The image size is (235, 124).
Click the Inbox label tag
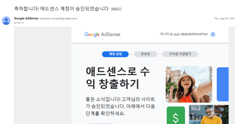tap(116, 9)
